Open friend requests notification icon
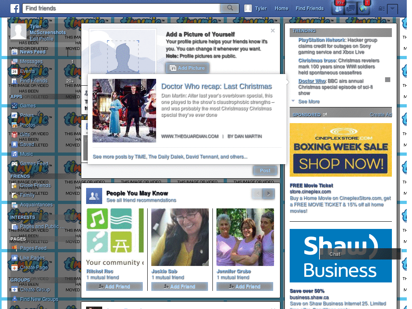412x309 pixels. [x=338, y=8]
